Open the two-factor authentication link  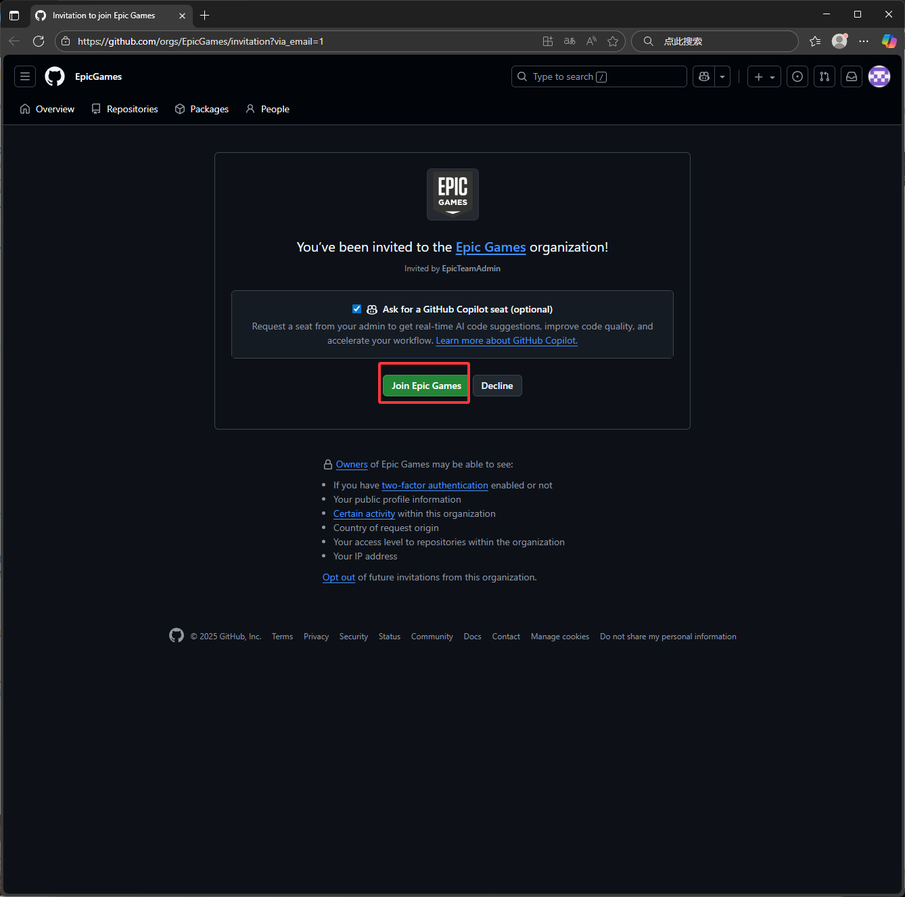[435, 485]
